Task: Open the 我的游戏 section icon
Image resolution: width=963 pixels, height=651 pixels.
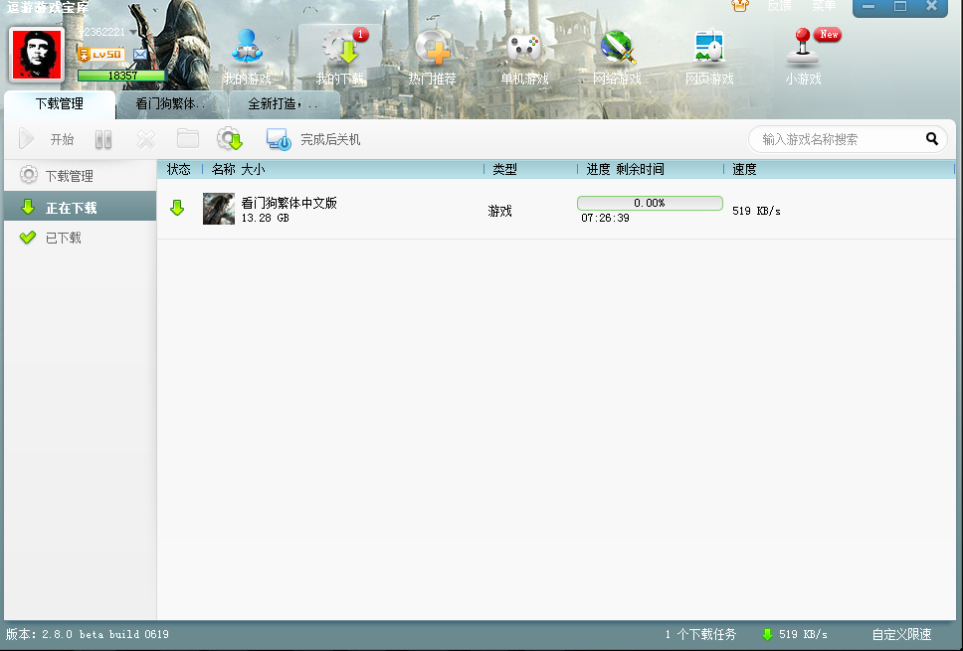Action: [247, 48]
